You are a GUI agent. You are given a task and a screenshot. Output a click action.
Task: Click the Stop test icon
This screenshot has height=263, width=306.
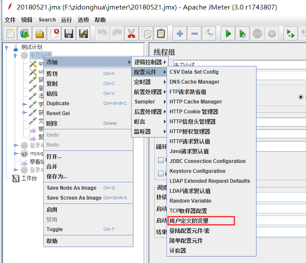tap(257, 34)
